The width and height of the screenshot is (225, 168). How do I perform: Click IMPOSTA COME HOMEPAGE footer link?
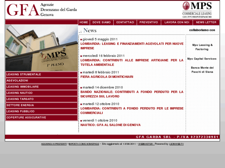[84, 144]
